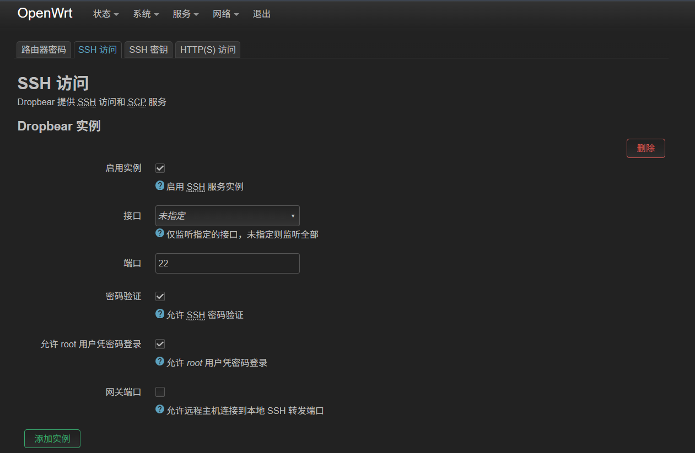This screenshot has width=695, height=453.
Task: Open the HTTP(S) 访问 tab
Action: 207,50
